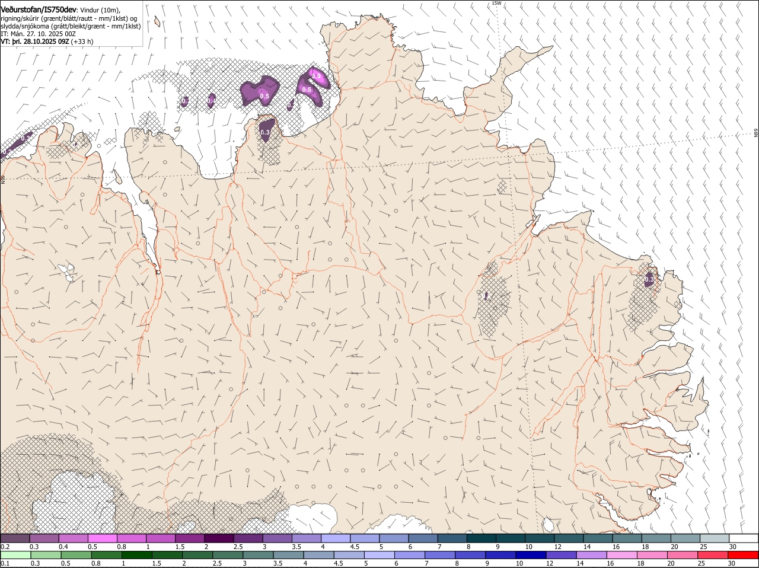Click the "VT: þri. 28.10.2025 09Z" line

coord(35,42)
